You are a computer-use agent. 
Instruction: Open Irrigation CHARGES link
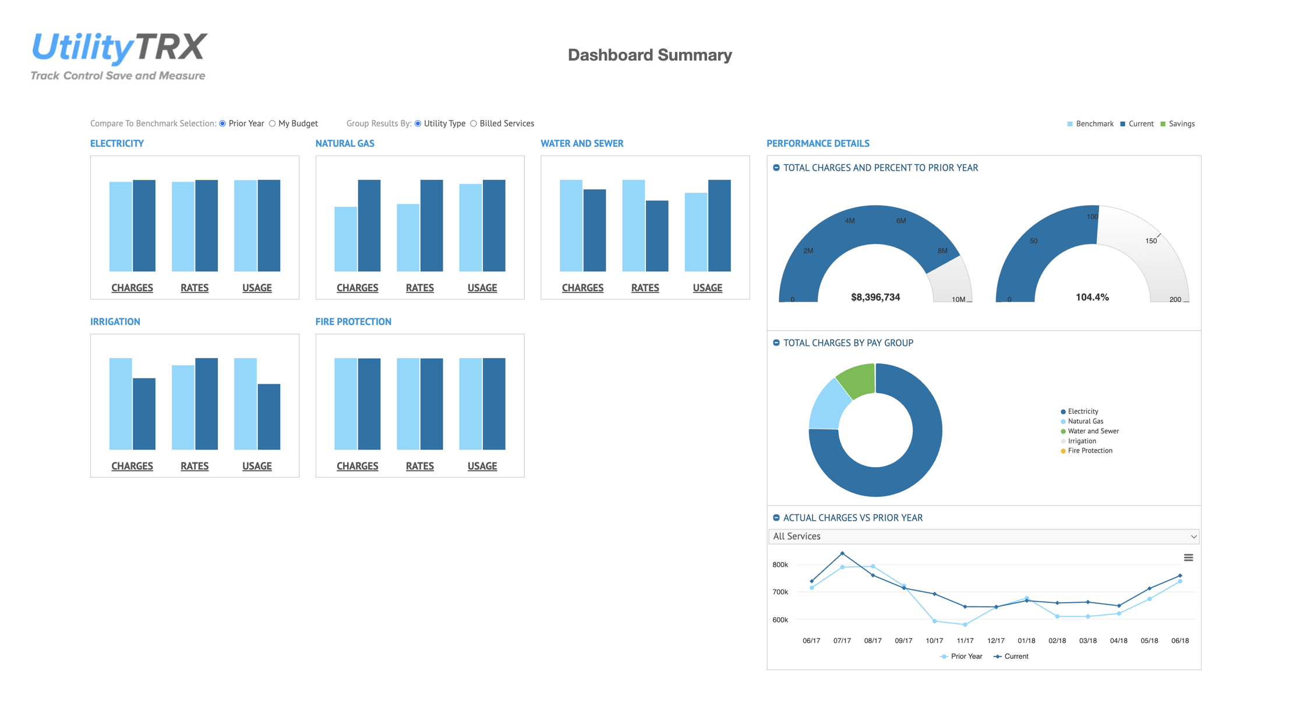click(x=132, y=466)
